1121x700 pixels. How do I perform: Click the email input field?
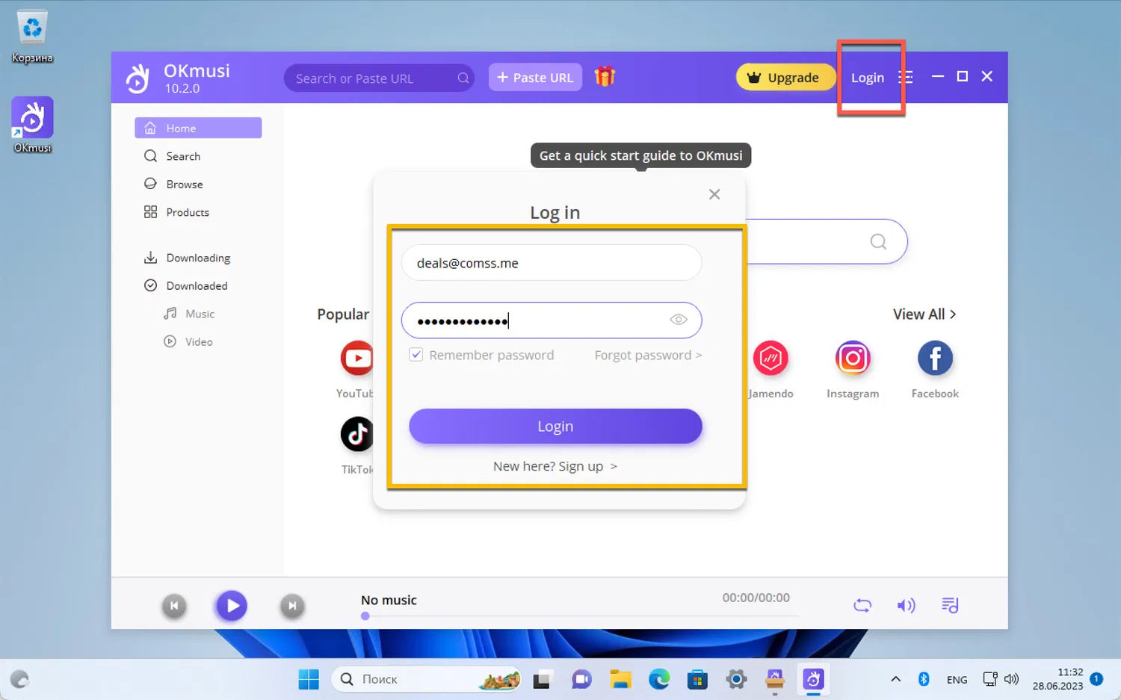pos(552,262)
